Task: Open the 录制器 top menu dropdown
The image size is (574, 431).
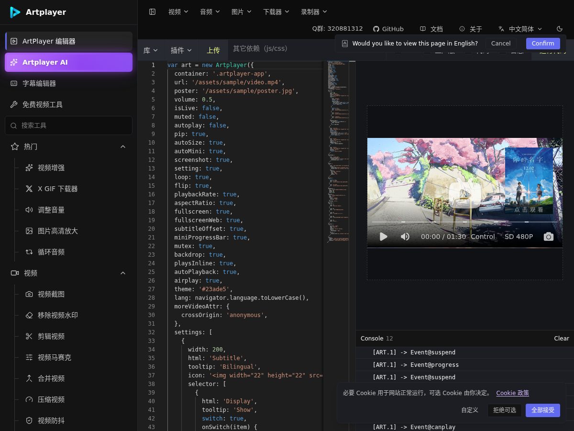Action: 314,11
